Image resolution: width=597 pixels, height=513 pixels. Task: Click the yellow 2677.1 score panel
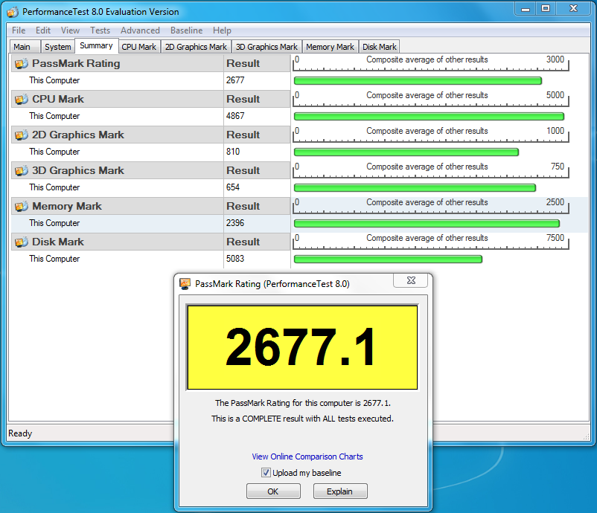tap(302, 347)
